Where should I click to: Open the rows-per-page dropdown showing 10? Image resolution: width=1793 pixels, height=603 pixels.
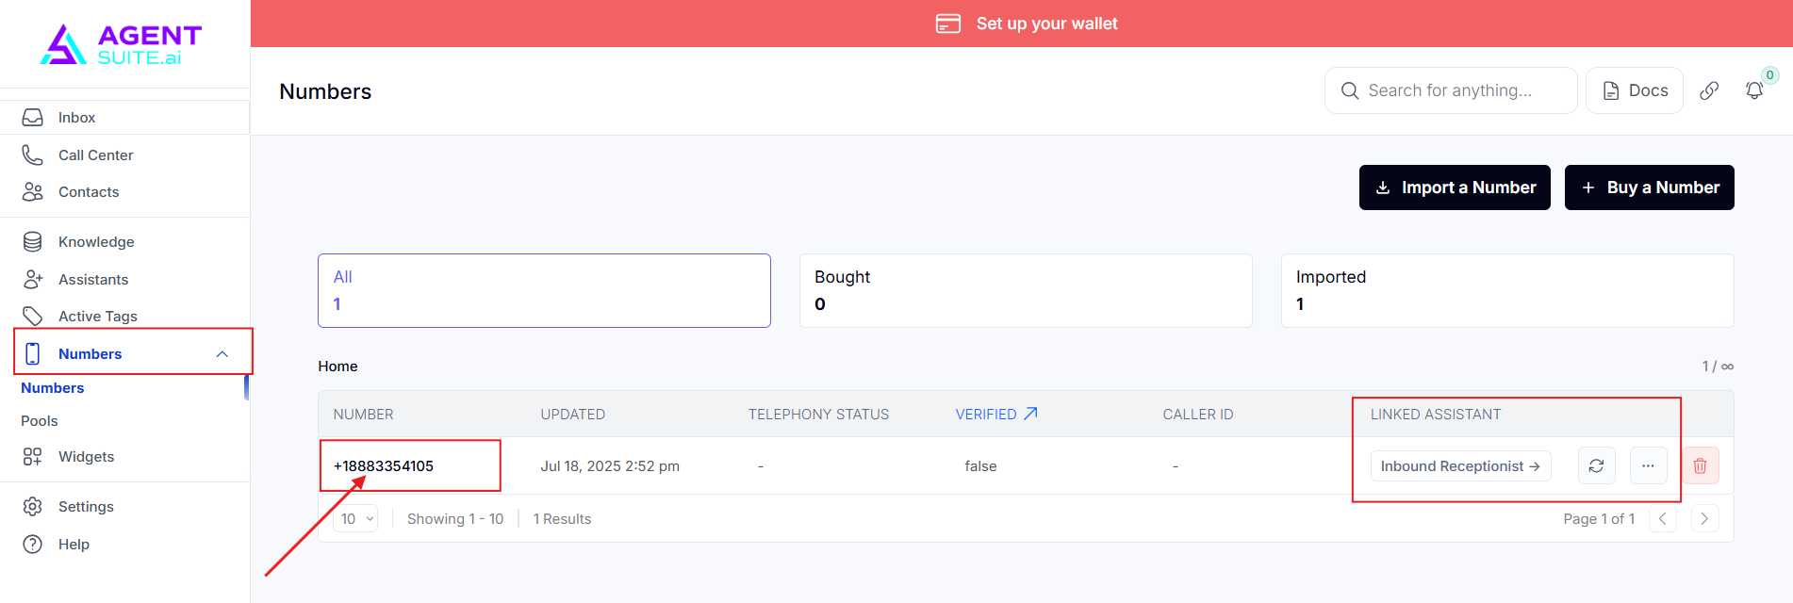coord(357,519)
